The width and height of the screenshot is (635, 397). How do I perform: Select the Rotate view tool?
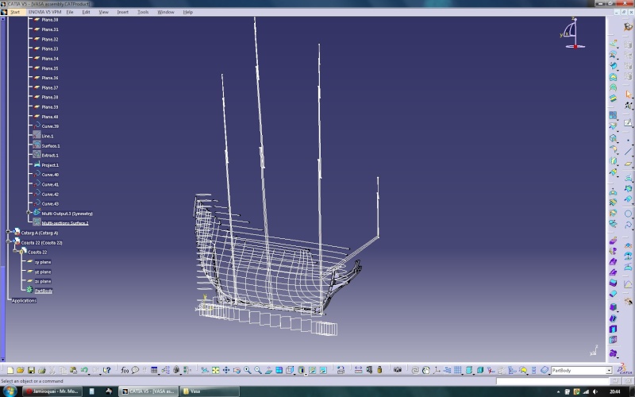point(237,370)
